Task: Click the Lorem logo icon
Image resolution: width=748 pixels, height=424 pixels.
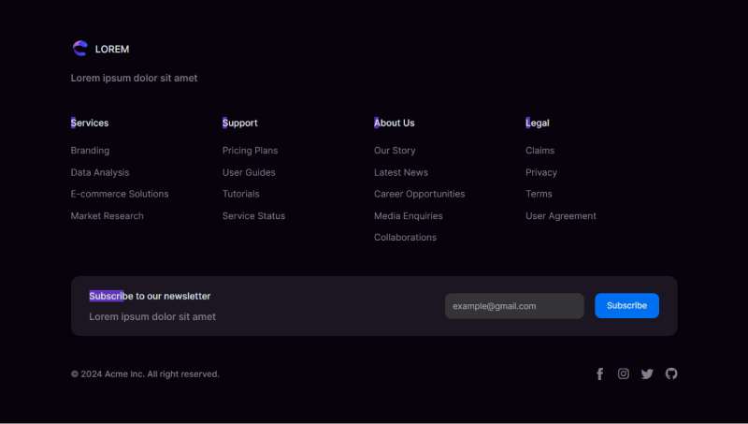Action: (79, 49)
